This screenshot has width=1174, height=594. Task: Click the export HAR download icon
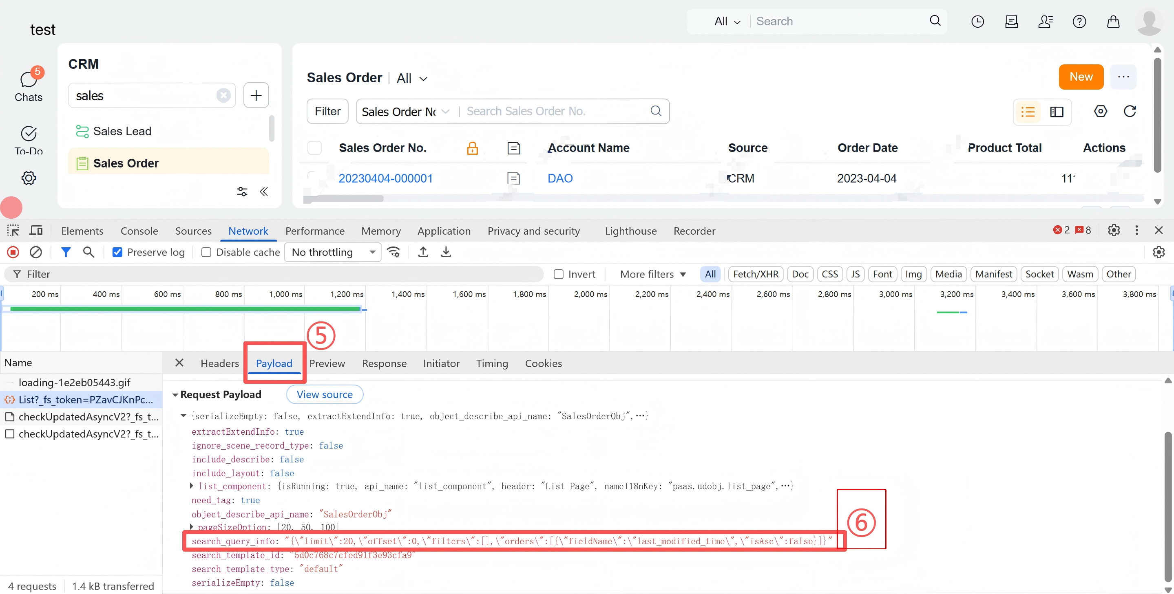click(x=446, y=252)
